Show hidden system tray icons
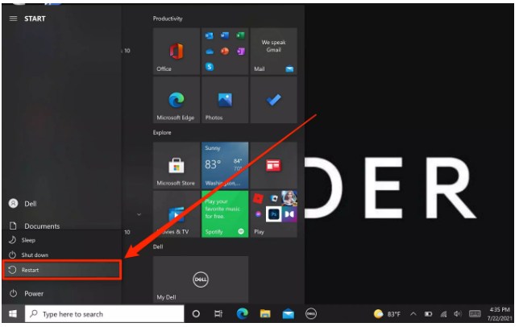 click(413, 314)
